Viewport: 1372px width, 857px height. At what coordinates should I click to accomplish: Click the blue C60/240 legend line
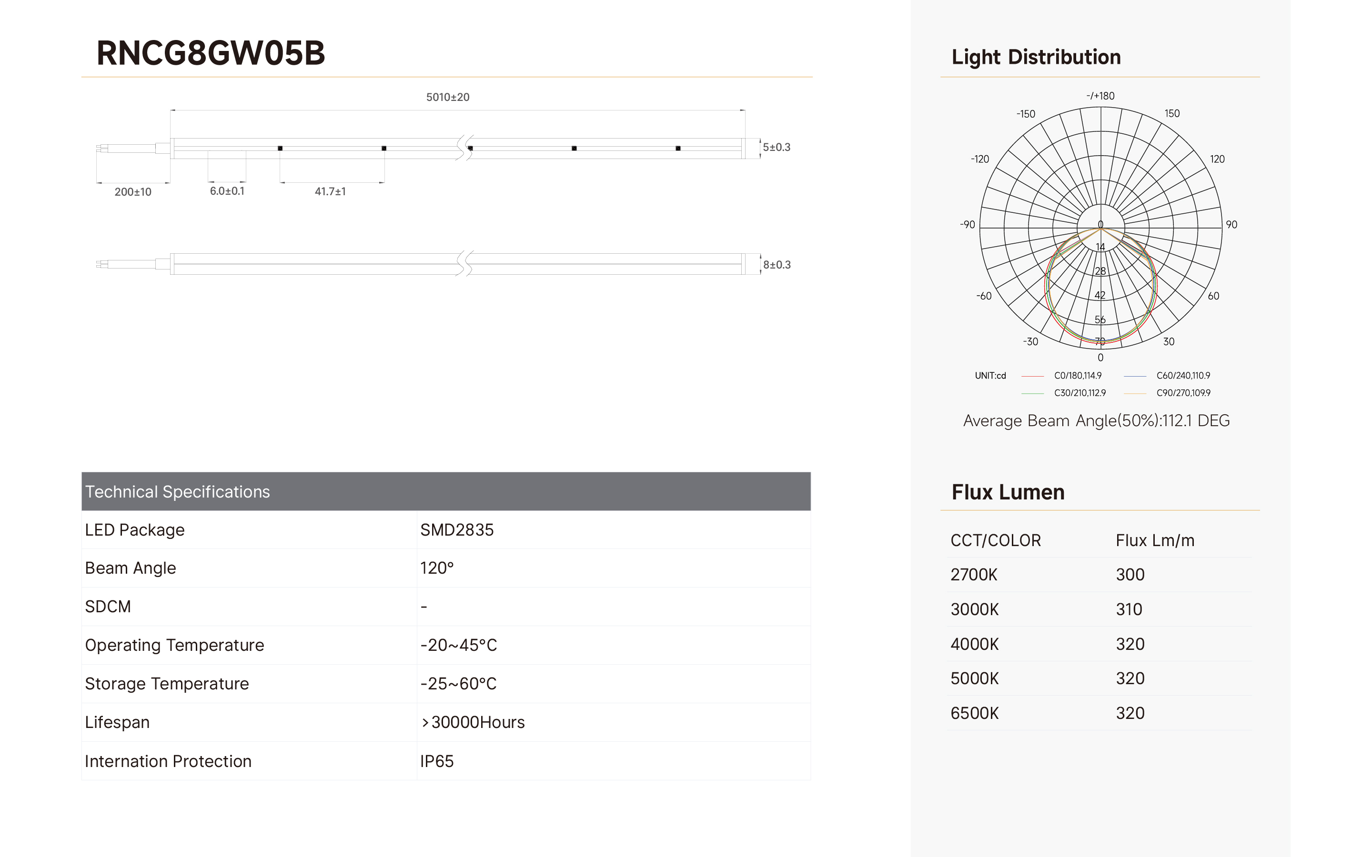coord(1134,376)
